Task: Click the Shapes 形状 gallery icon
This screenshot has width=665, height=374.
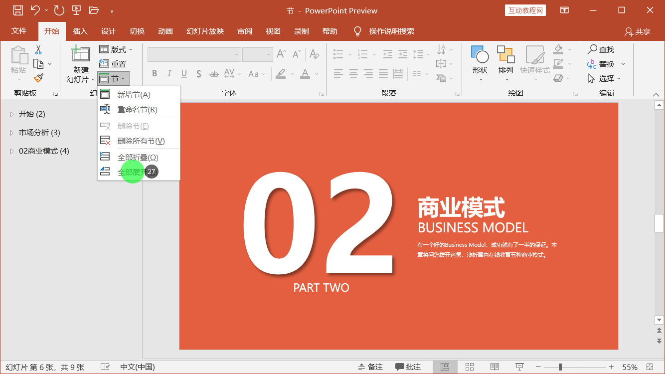Action: pyautogui.click(x=480, y=54)
